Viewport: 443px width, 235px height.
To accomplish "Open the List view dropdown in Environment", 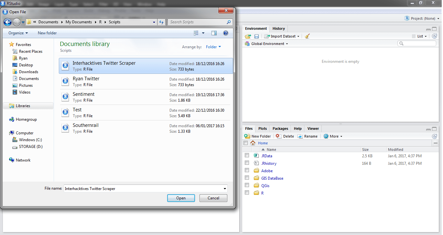I will coord(419,36).
